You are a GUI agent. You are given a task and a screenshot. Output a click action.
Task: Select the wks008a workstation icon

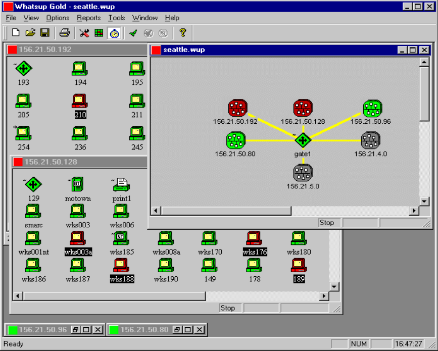click(166, 238)
